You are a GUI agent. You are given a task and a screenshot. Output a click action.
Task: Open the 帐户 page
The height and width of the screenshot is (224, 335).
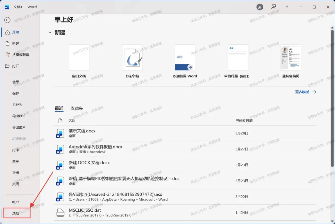[x=15, y=202]
